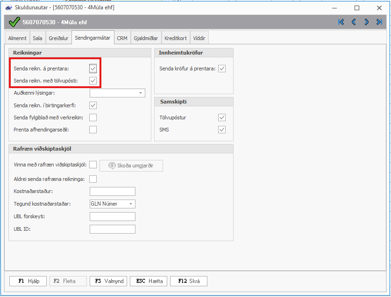The height and width of the screenshot is (297, 391).
Task: Click the F1 Hjálp button
Action: [28, 281]
